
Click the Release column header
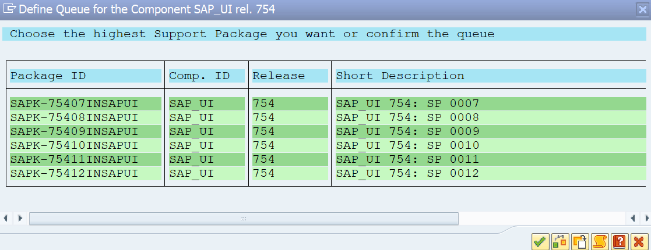point(290,76)
